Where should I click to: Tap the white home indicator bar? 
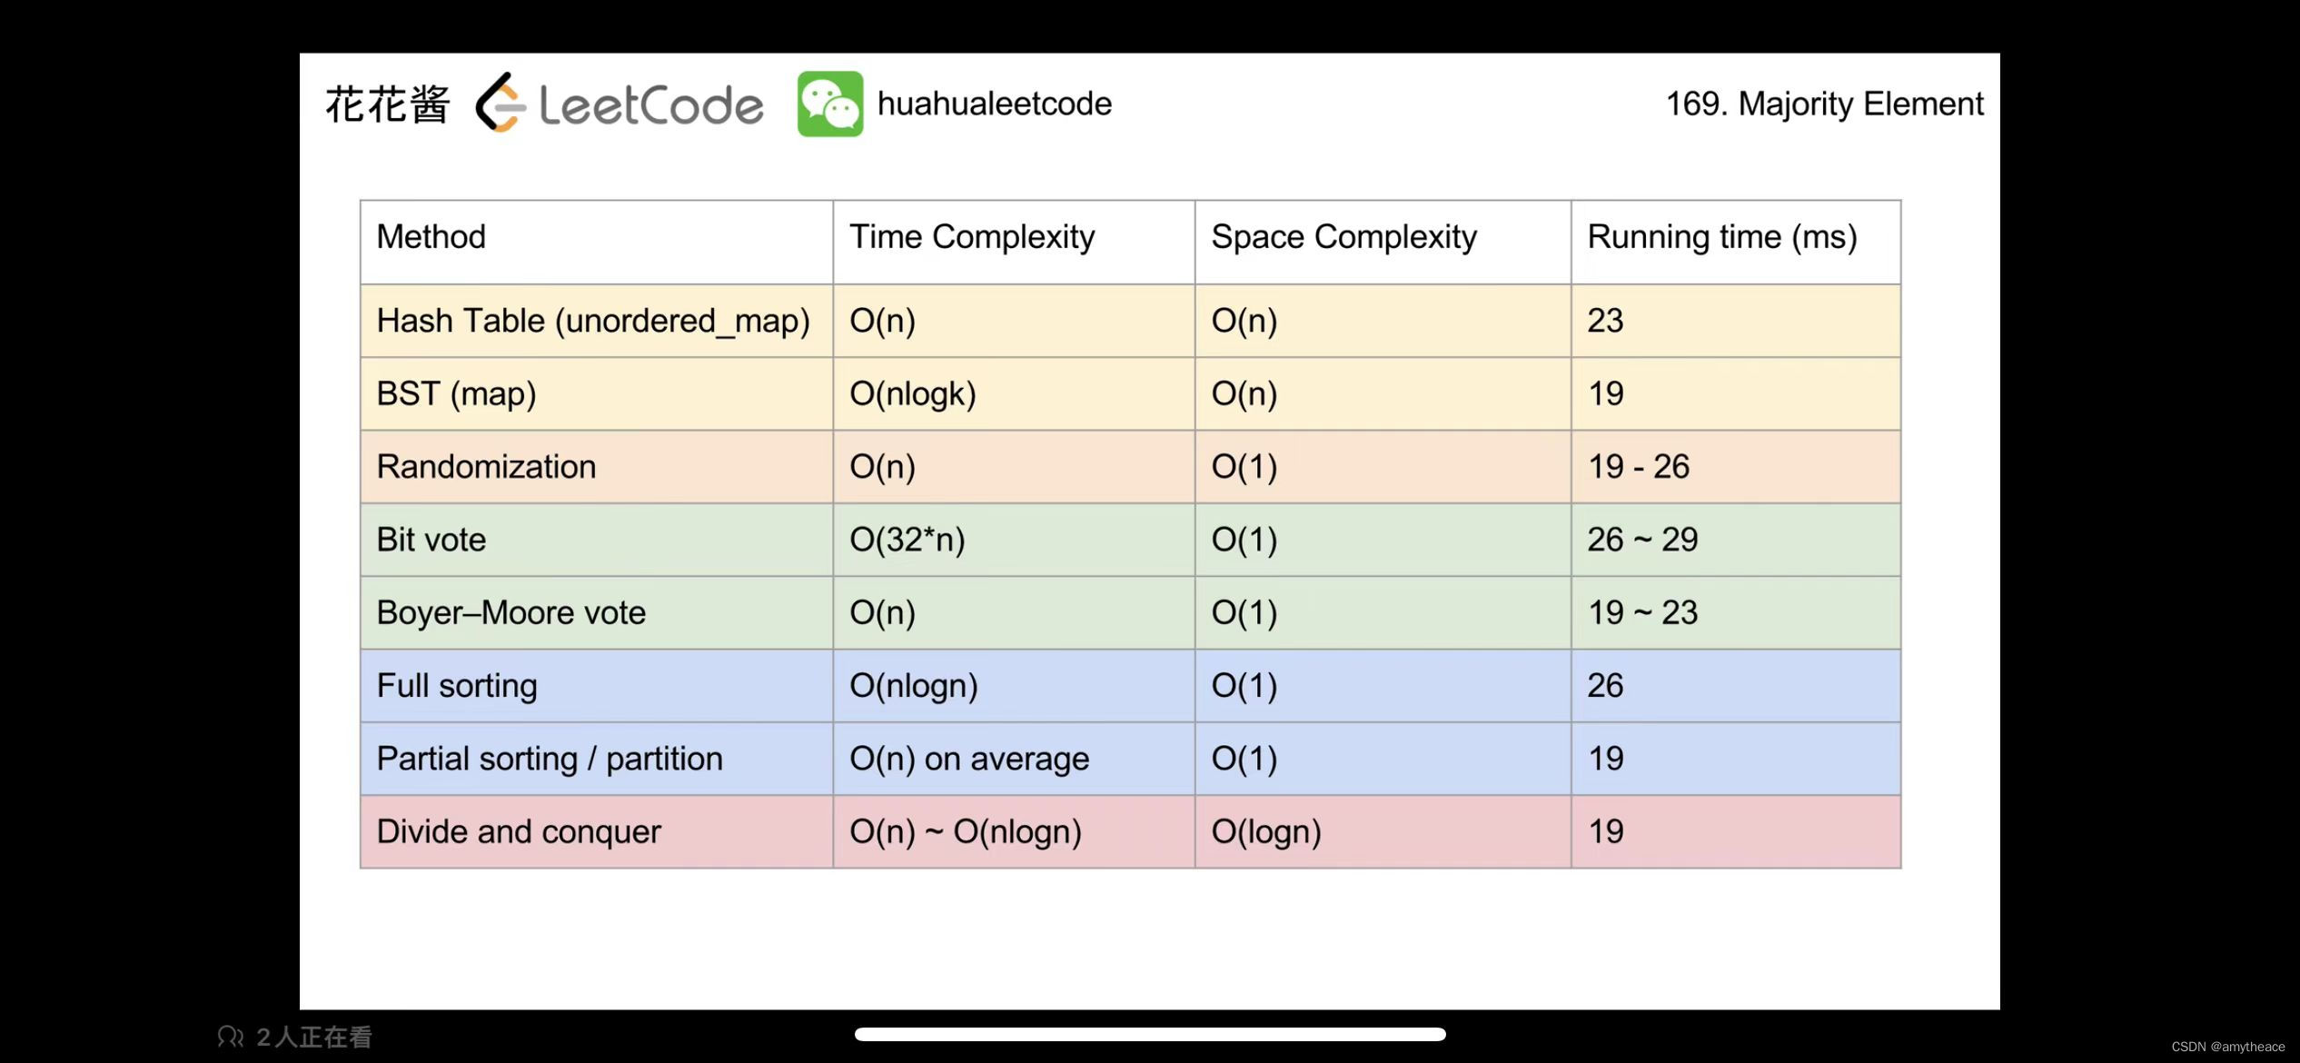tap(1150, 1034)
